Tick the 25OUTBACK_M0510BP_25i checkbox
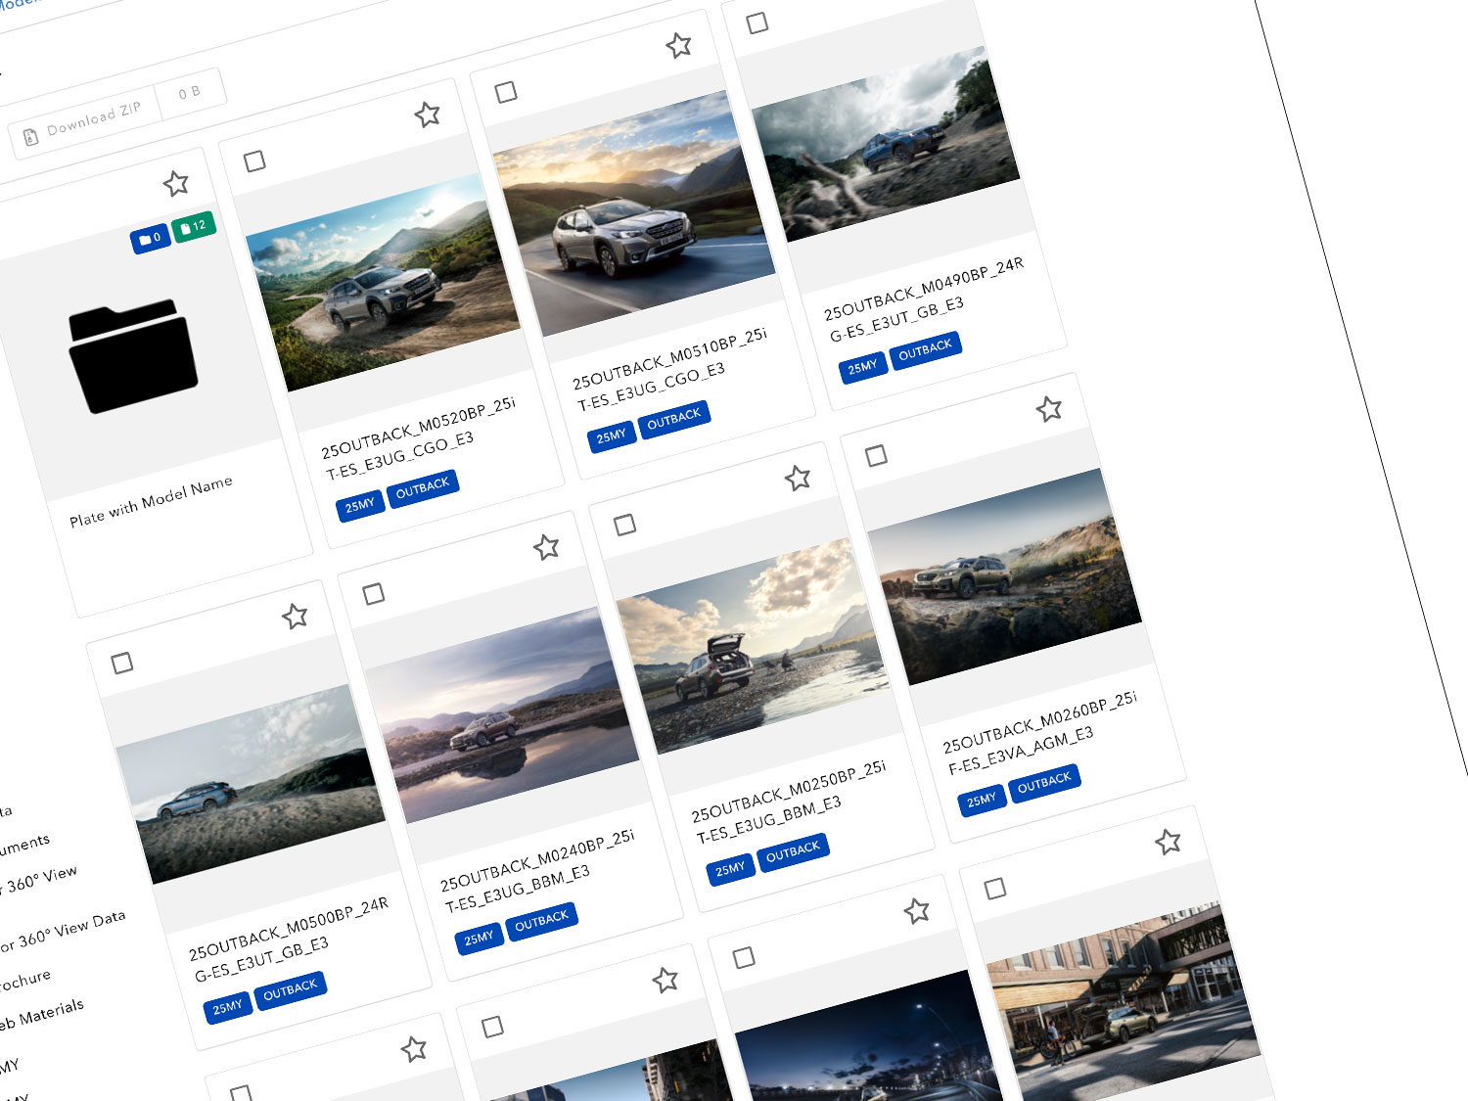This screenshot has height=1101, width=1468. coord(506,92)
